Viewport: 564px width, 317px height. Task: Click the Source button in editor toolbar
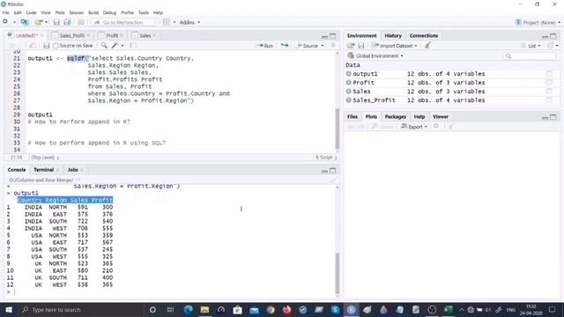(308, 46)
